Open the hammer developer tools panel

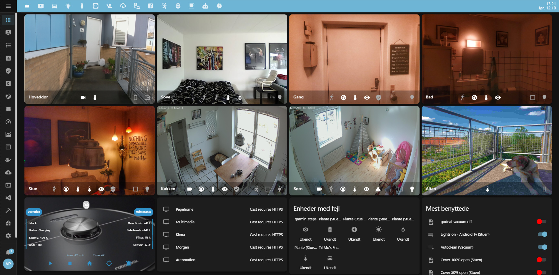coord(8,210)
